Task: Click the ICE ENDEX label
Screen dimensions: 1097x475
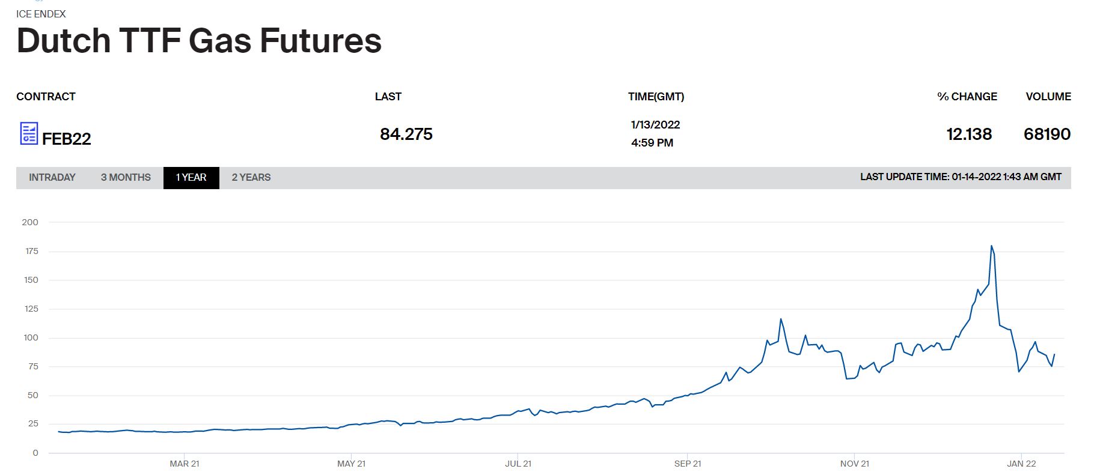Action: coord(41,14)
